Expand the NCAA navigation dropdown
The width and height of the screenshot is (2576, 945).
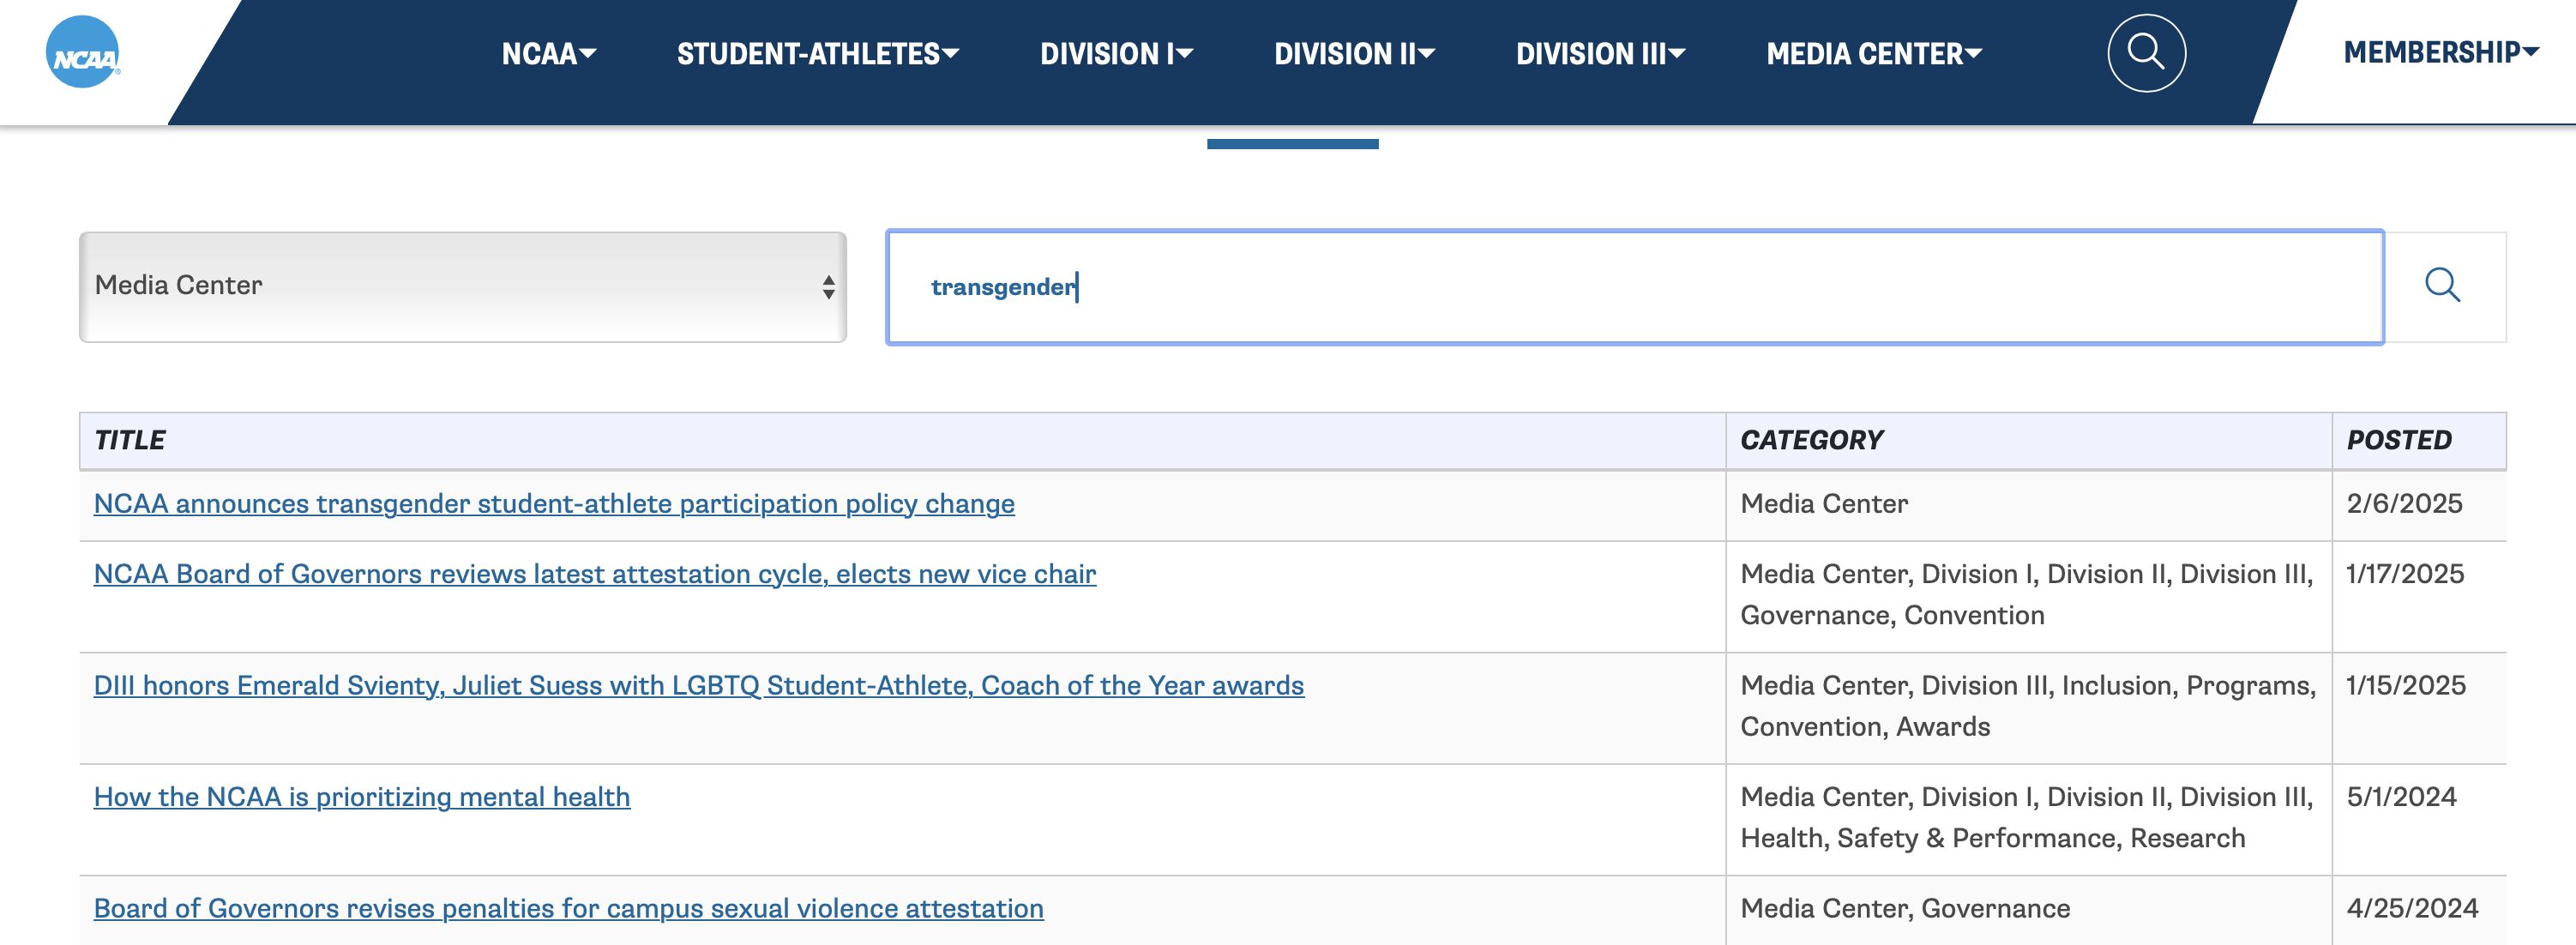coord(548,54)
